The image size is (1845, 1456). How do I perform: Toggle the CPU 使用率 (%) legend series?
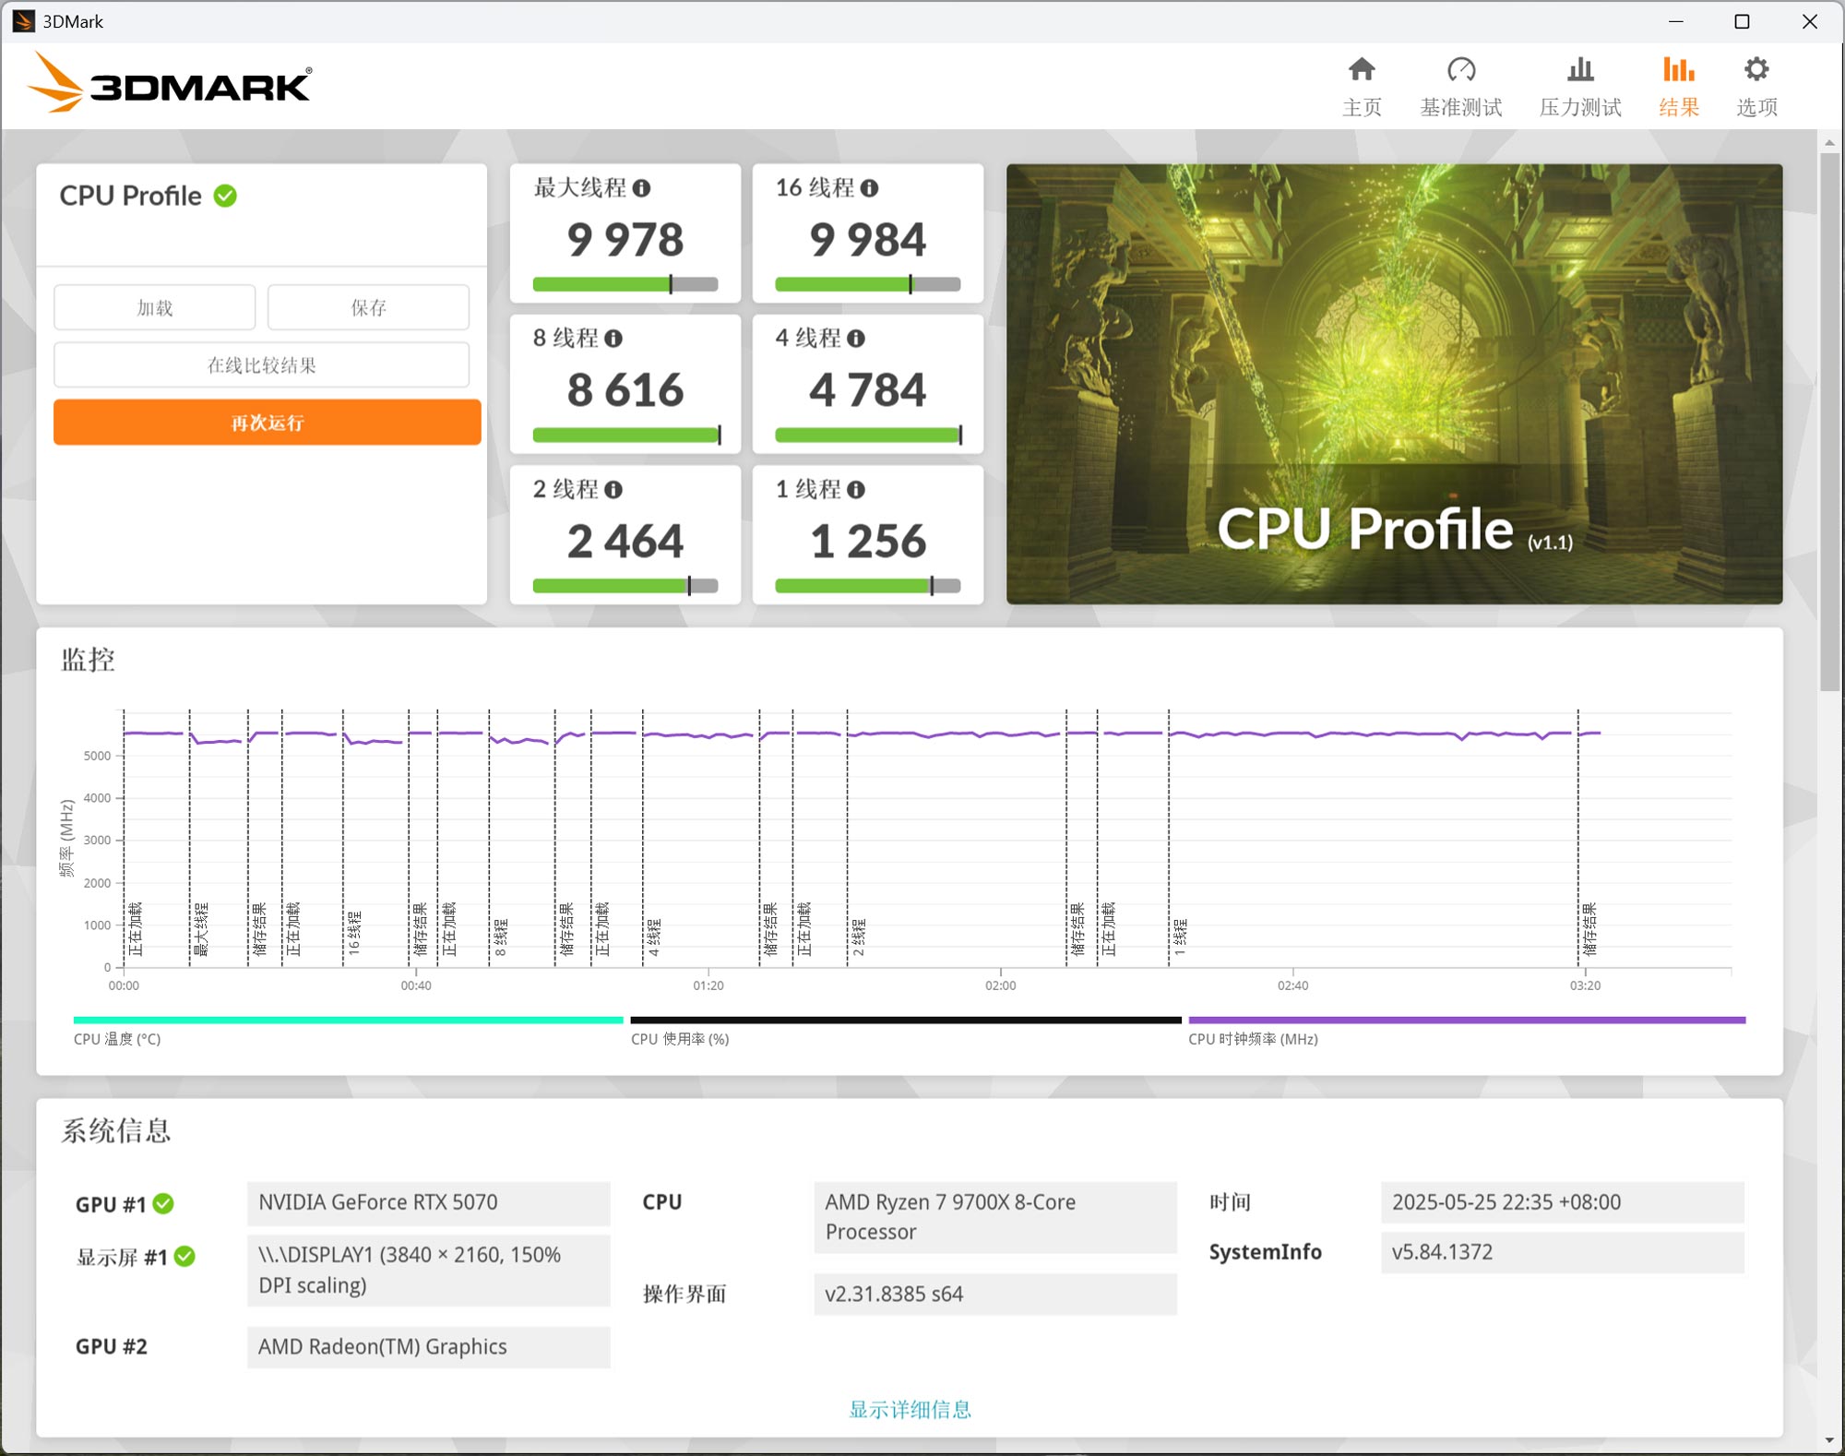[905, 1031]
